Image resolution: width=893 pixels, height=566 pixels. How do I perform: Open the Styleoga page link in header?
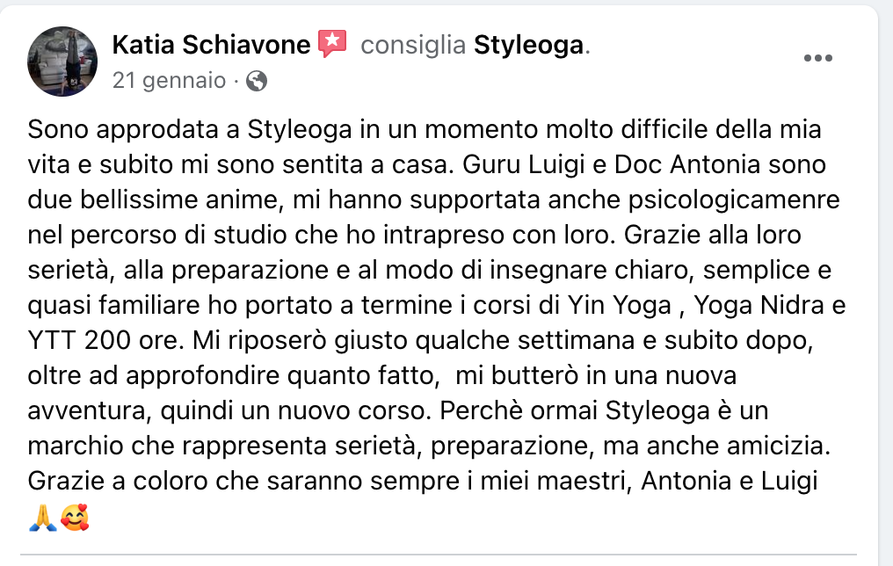tap(528, 44)
